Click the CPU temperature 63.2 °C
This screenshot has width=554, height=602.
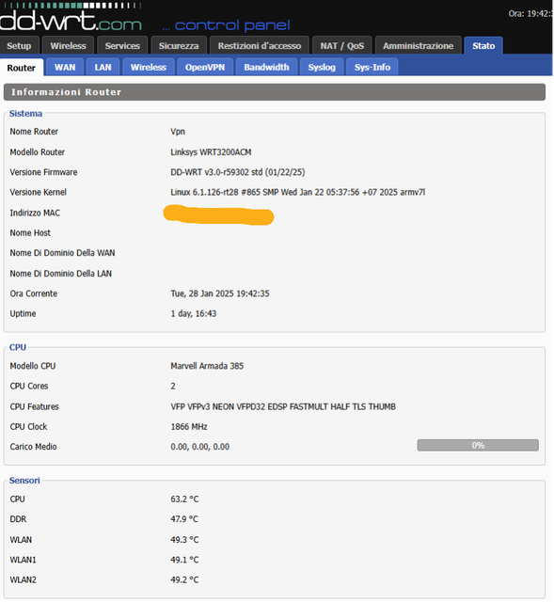[x=184, y=499]
